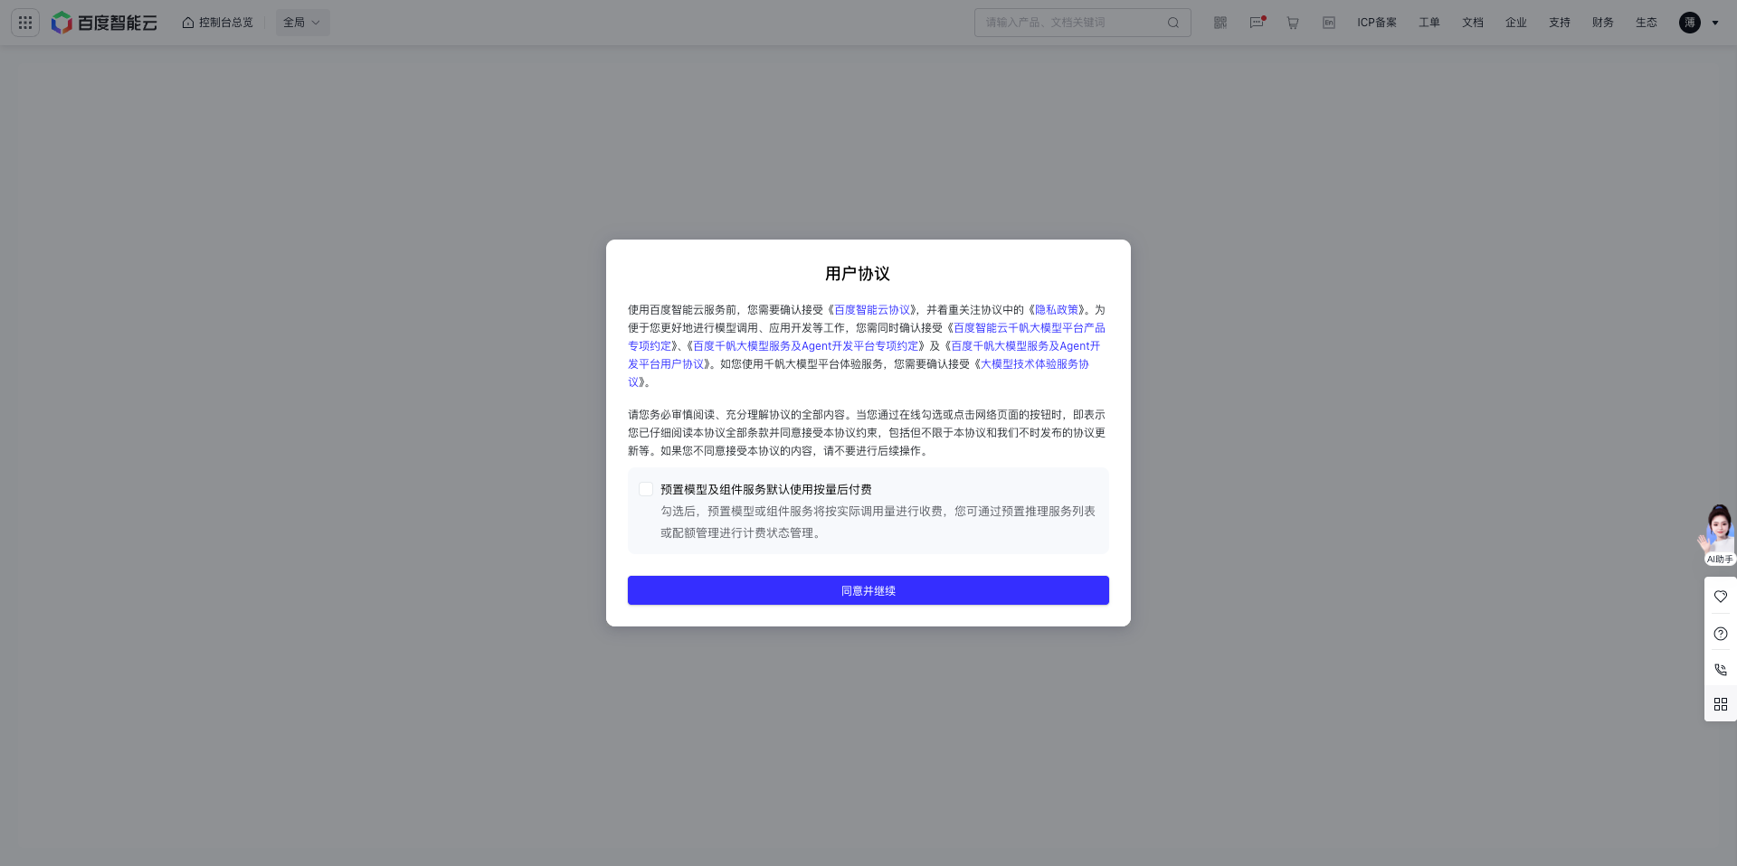This screenshot has height=866, width=1737.
Task: Switch language via the En icon
Action: coord(1327,22)
